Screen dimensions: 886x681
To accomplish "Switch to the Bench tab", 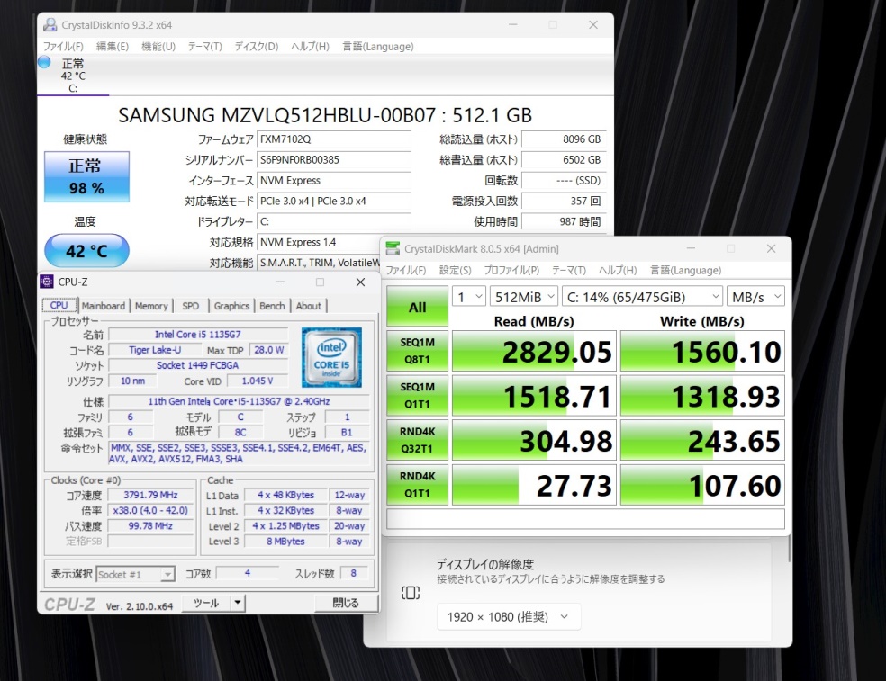I will coord(272,306).
